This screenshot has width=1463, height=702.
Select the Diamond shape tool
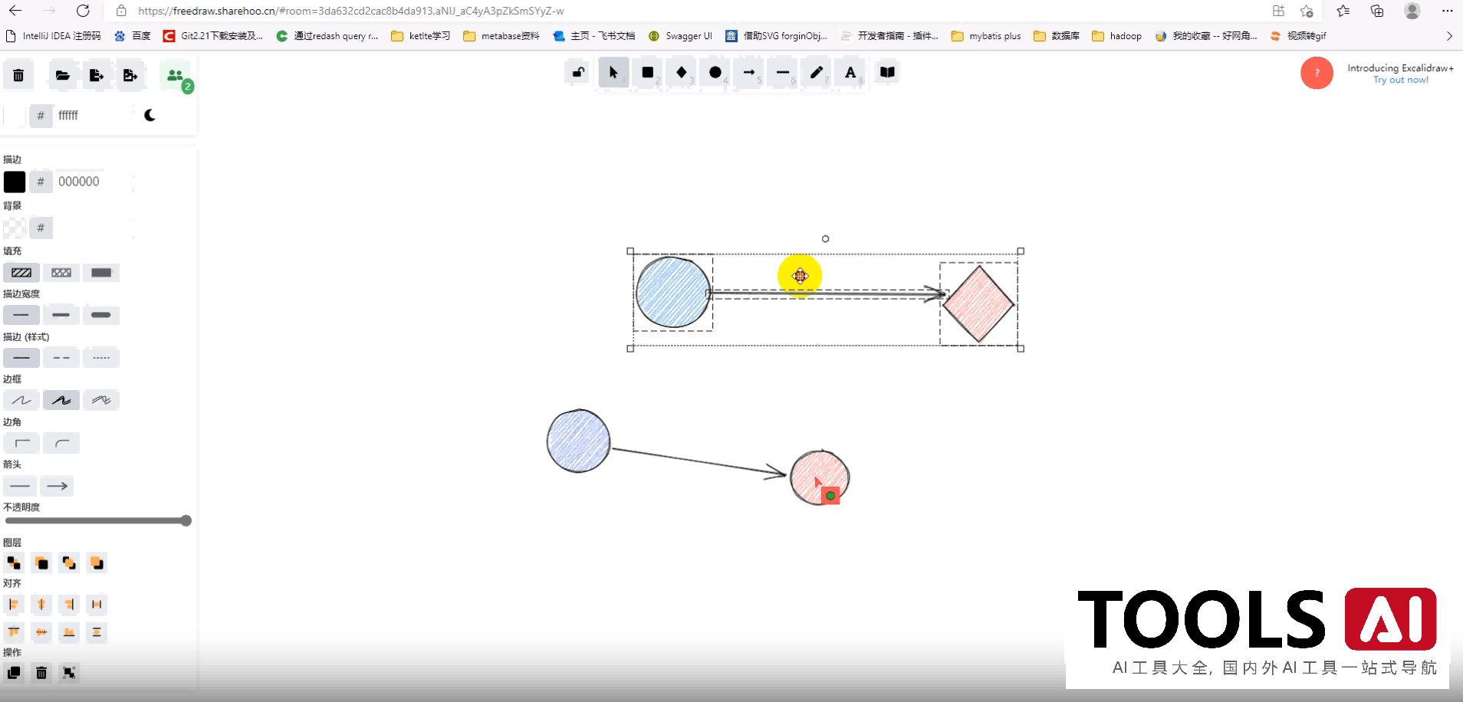[x=682, y=73]
